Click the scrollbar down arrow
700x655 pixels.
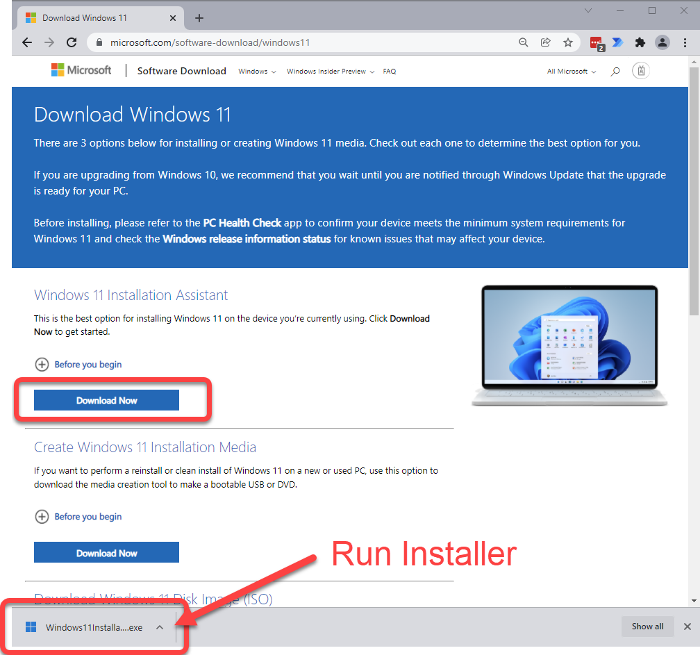(x=694, y=601)
